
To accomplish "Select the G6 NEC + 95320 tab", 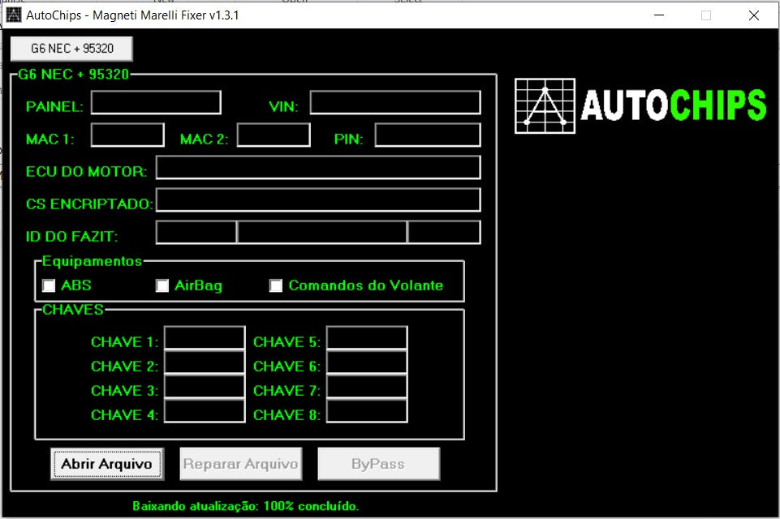I will pos(71,49).
